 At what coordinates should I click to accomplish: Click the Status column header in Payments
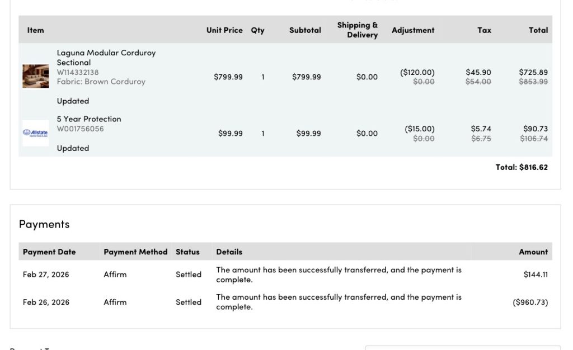(187, 252)
